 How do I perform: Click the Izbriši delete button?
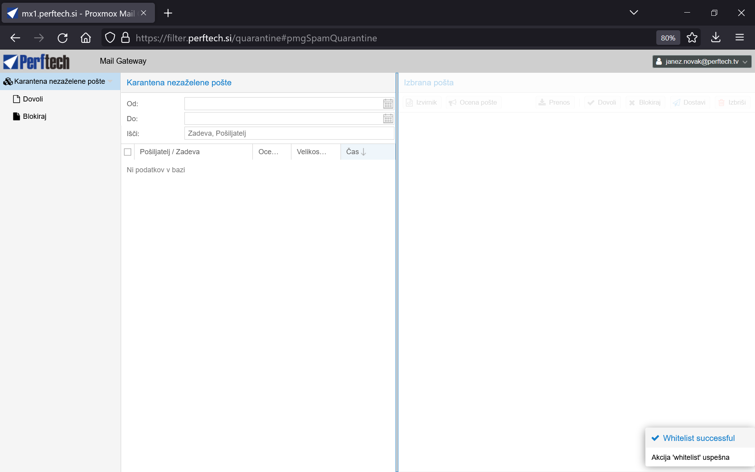[x=732, y=103]
